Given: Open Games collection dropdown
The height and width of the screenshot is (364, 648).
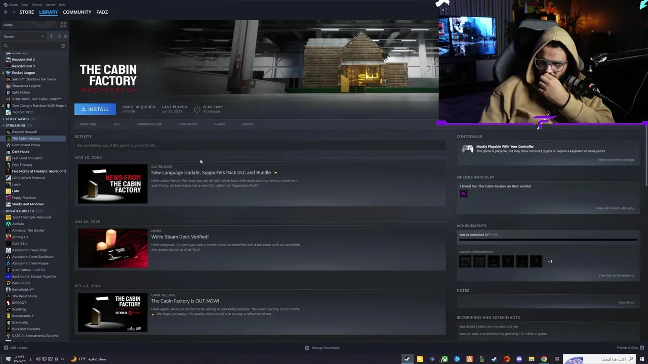Looking at the screenshot, I should (x=24, y=36).
